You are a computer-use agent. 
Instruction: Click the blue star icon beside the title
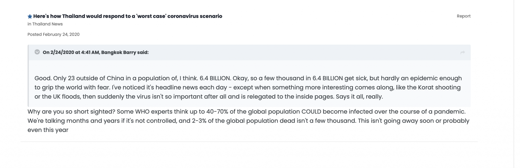[x=30, y=16]
